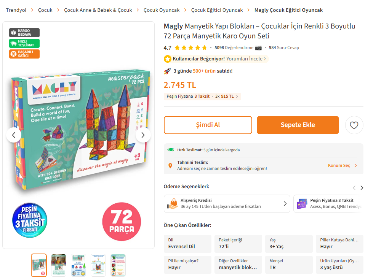Go to Çocuk Oyuncak breadcrumb category

(x=162, y=10)
